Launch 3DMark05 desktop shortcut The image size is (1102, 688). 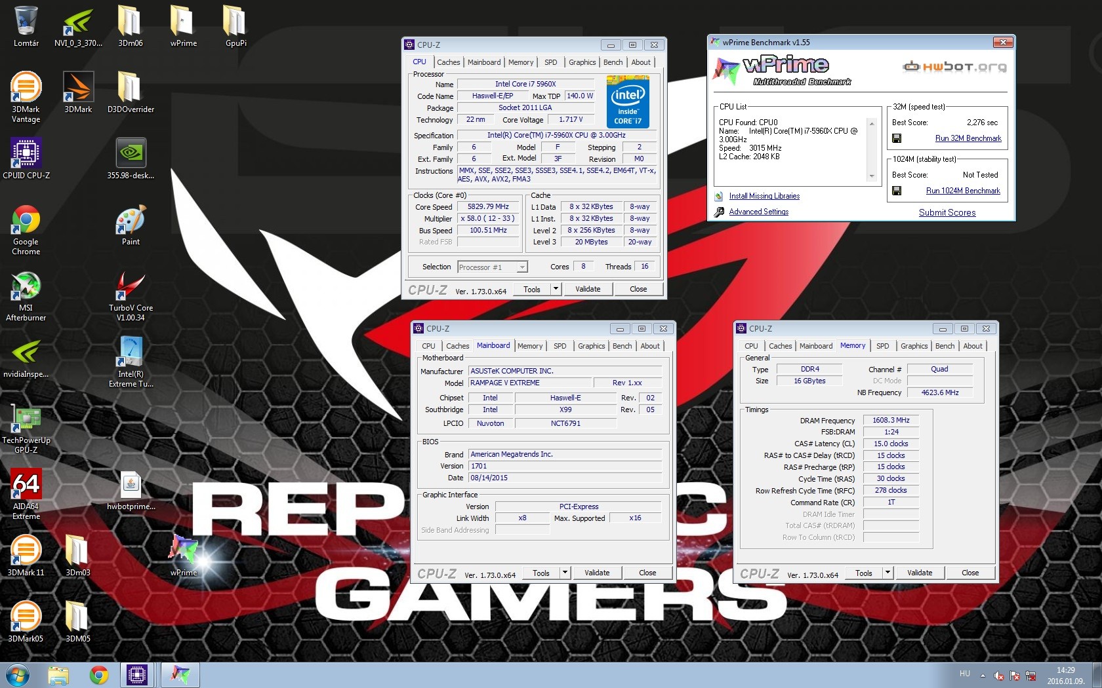(x=26, y=622)
